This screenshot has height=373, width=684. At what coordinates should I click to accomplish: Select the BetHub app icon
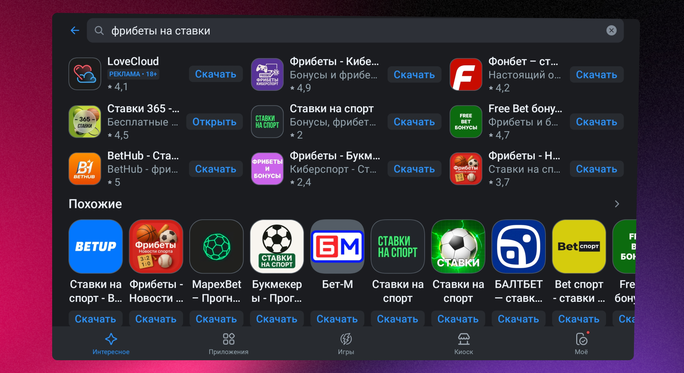coord(85,169)
